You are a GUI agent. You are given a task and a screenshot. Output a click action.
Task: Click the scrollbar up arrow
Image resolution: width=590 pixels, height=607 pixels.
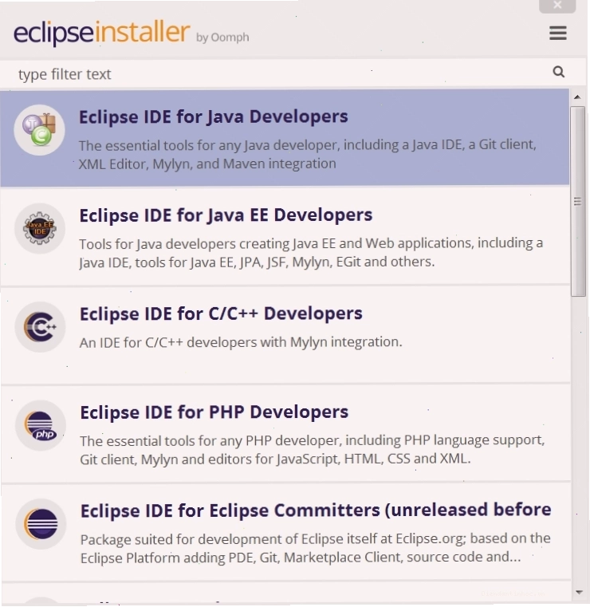click(577, 97)
